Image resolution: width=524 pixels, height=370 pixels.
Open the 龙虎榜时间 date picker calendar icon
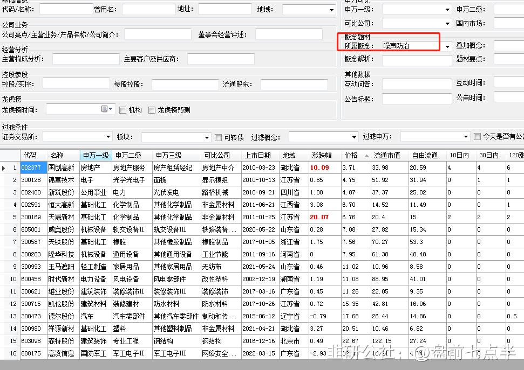tap(105, 109)
